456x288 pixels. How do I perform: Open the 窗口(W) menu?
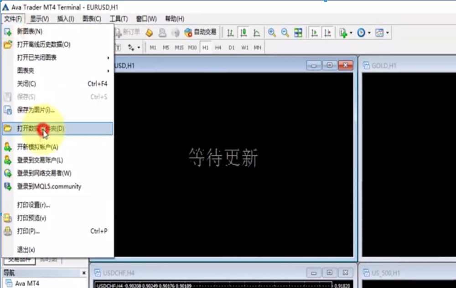tap(146, 19)
